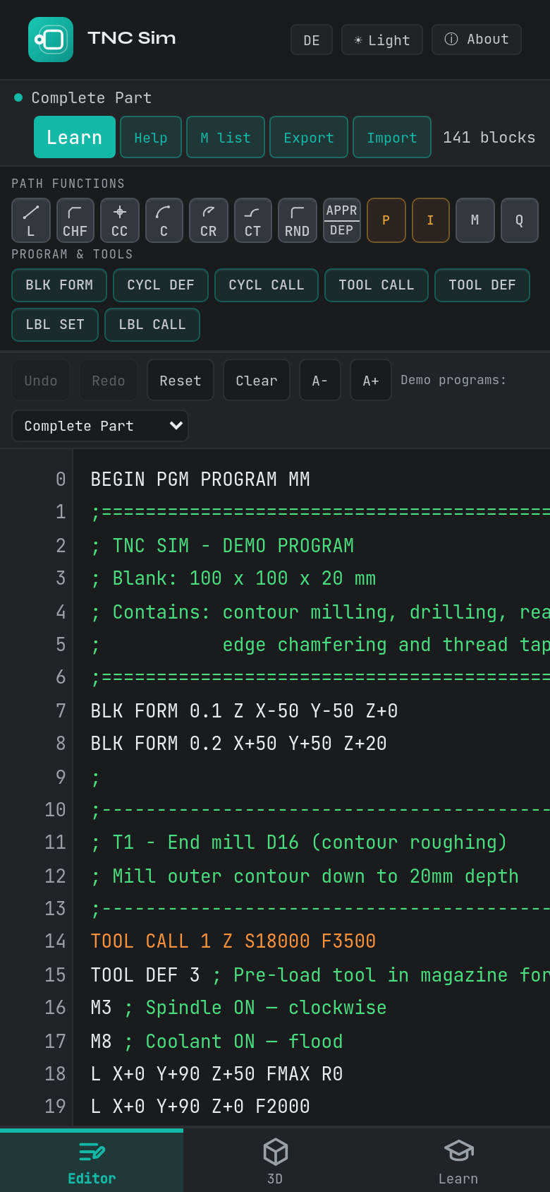This screenshot has width=550, height=1192.
Task: Click the teal Learn button
Action: pos(75,137)
